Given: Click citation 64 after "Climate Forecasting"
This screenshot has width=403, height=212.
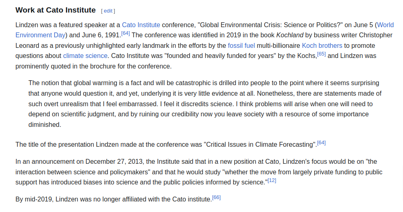Looking at the screenshot, I should point(321,143).
